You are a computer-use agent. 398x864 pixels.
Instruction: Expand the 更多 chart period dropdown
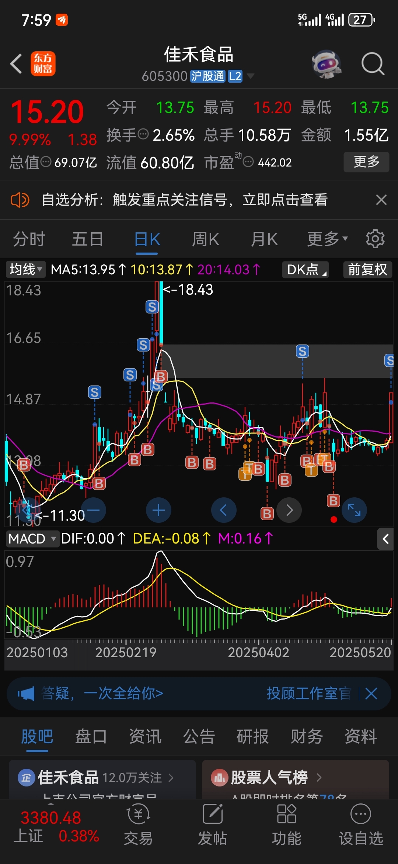(328, 239)
